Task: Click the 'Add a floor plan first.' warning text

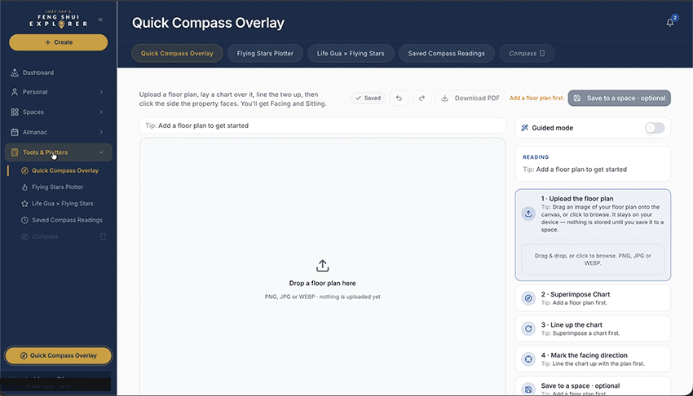Action: [x=536, y=98]
